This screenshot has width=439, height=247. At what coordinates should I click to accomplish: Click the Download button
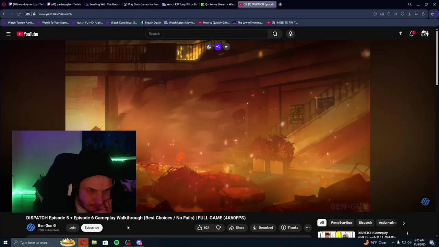[x=263, y=227]
